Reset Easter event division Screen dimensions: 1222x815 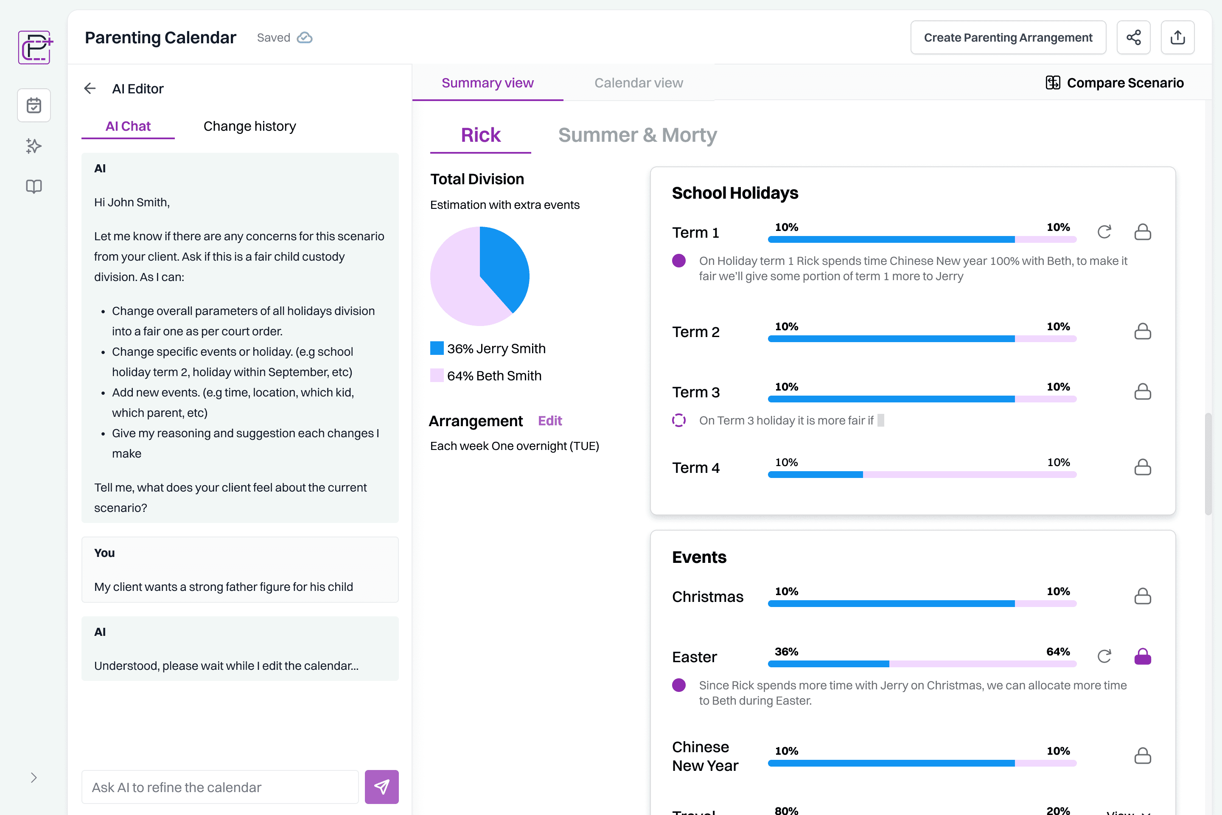(x=1104, y=657)
